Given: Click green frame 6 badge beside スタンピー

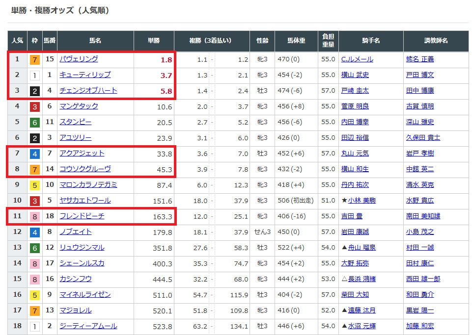Looking at the screenshot, I should (x=34, y=122).
